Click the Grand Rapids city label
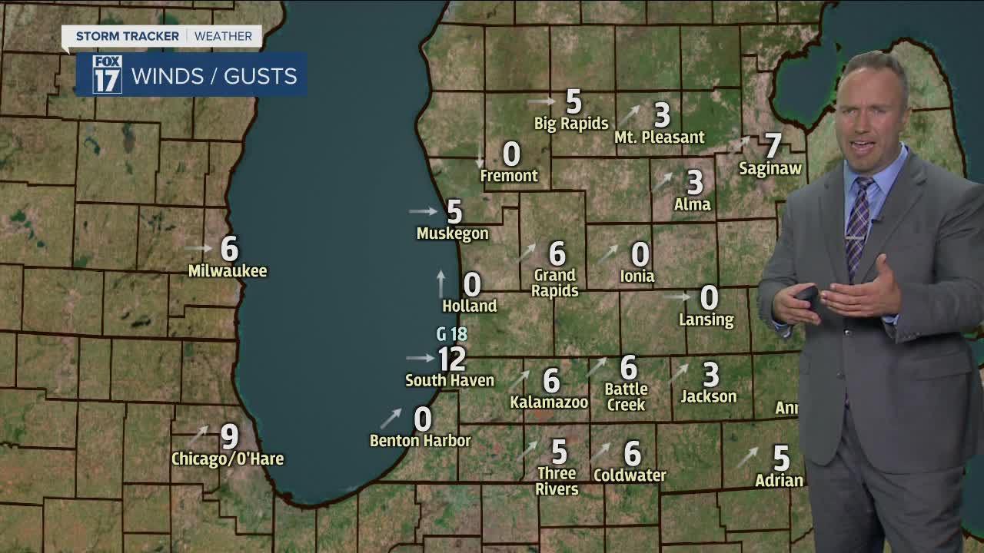The width and height of the screenshot is (984, 553). click(x=555, y=283)
